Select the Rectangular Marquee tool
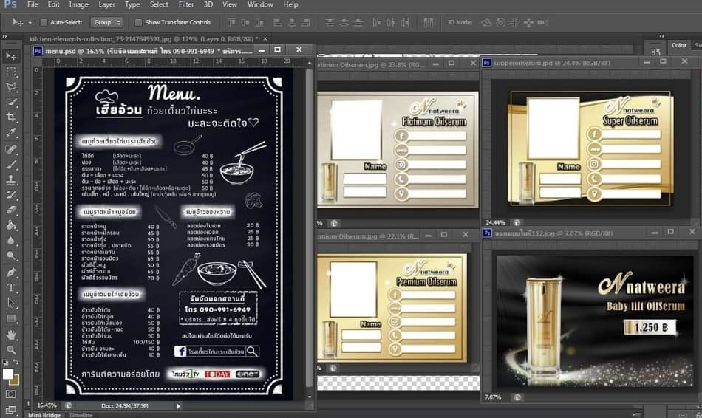702x418 pixels. click(11, 72)
